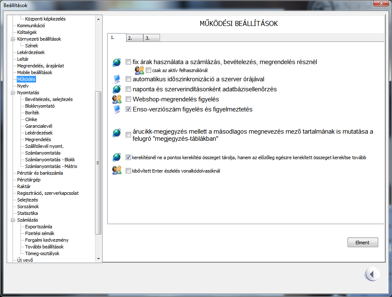Click the users icon beside Webshop-megrendelés figyelés

[117, 99]
